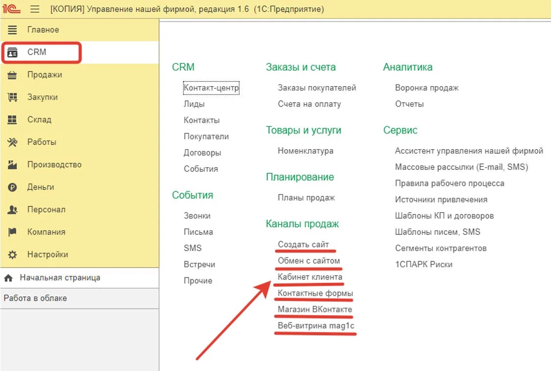Click the Настройки gear icon

point(12,255)
